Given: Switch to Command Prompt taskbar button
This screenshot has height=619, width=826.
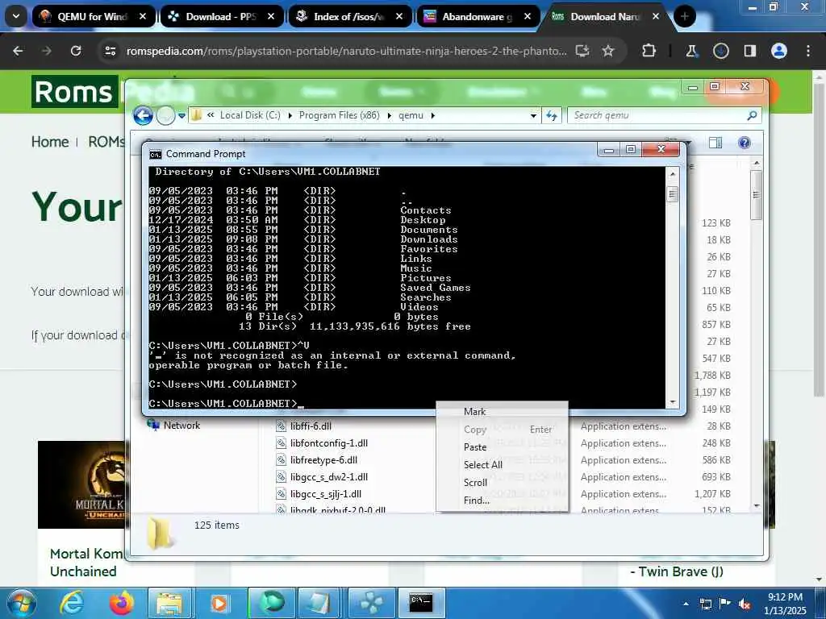Looking at the screenshot, I should tap(421, 603).
